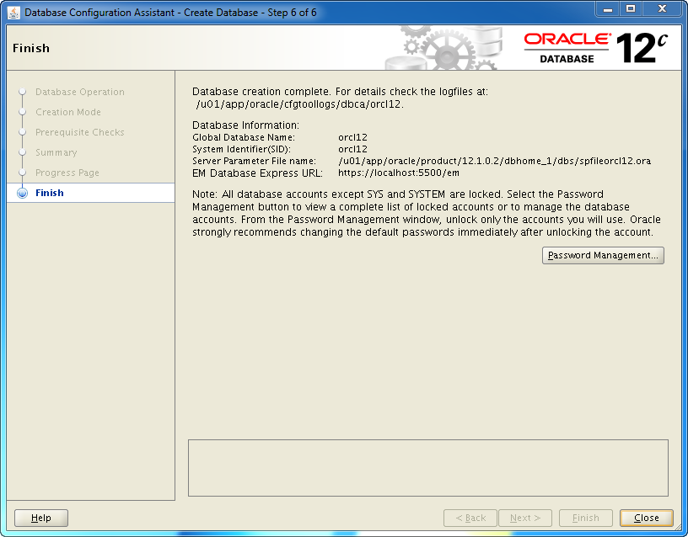Click the Close button at bottom right
The width and height of the screenshot is (688, 537).
coord(647,518)
